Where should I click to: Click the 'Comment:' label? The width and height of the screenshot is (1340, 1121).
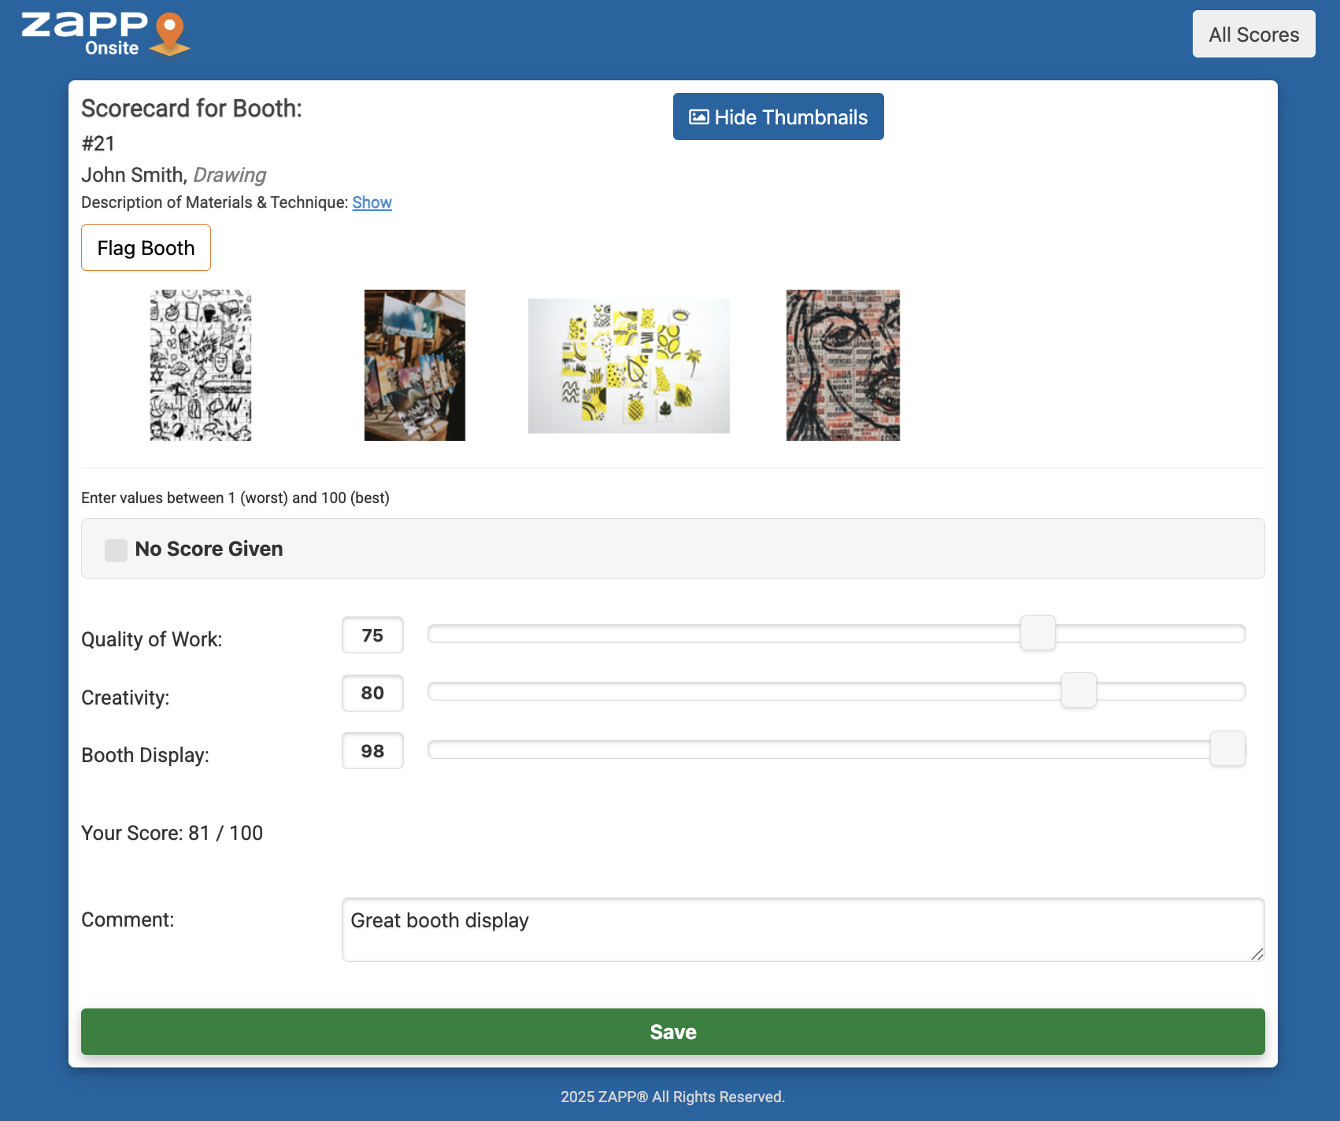pos(128,919)
